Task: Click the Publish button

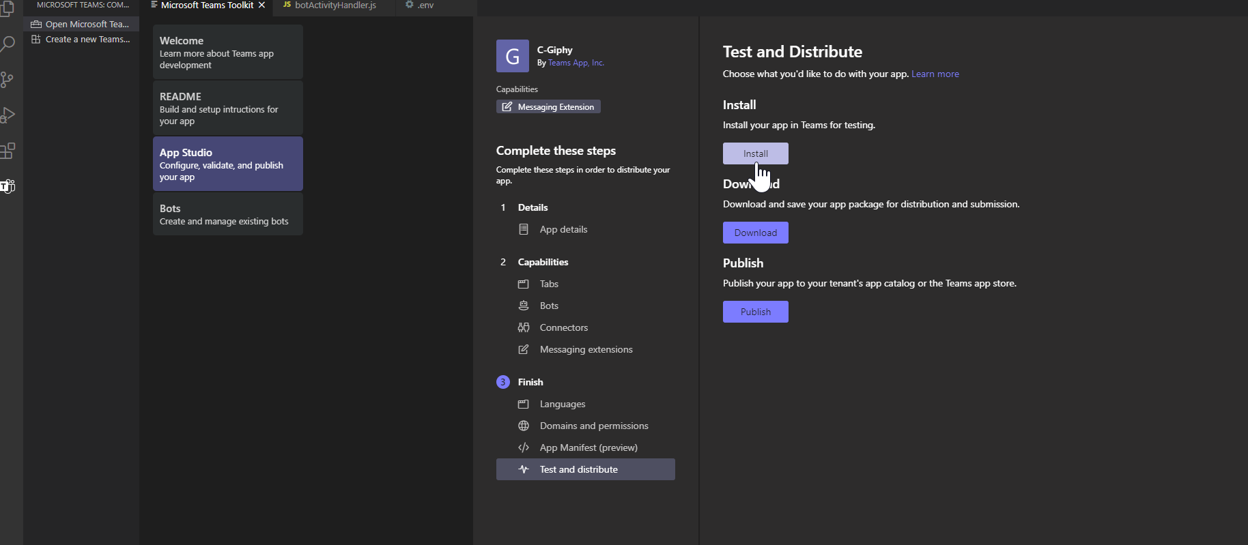Action: pos(756,312)
